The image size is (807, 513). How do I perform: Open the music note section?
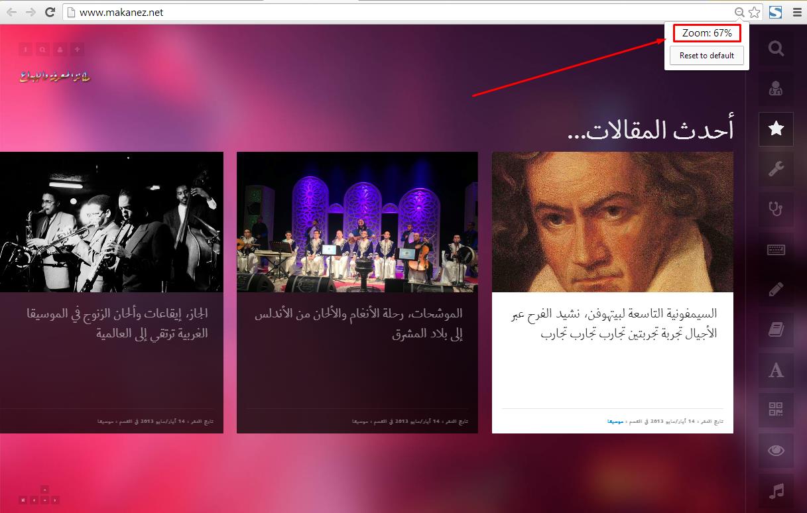coord(776,491)
